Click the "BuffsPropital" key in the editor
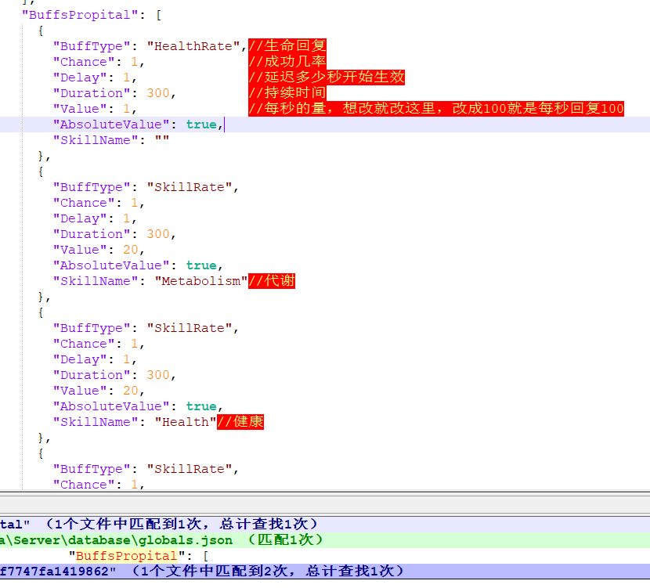 pos(80,15)
